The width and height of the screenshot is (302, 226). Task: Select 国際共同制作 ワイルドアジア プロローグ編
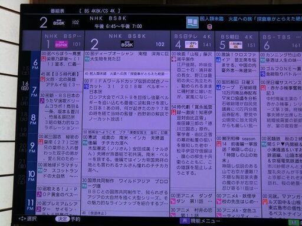click(124, 194)
